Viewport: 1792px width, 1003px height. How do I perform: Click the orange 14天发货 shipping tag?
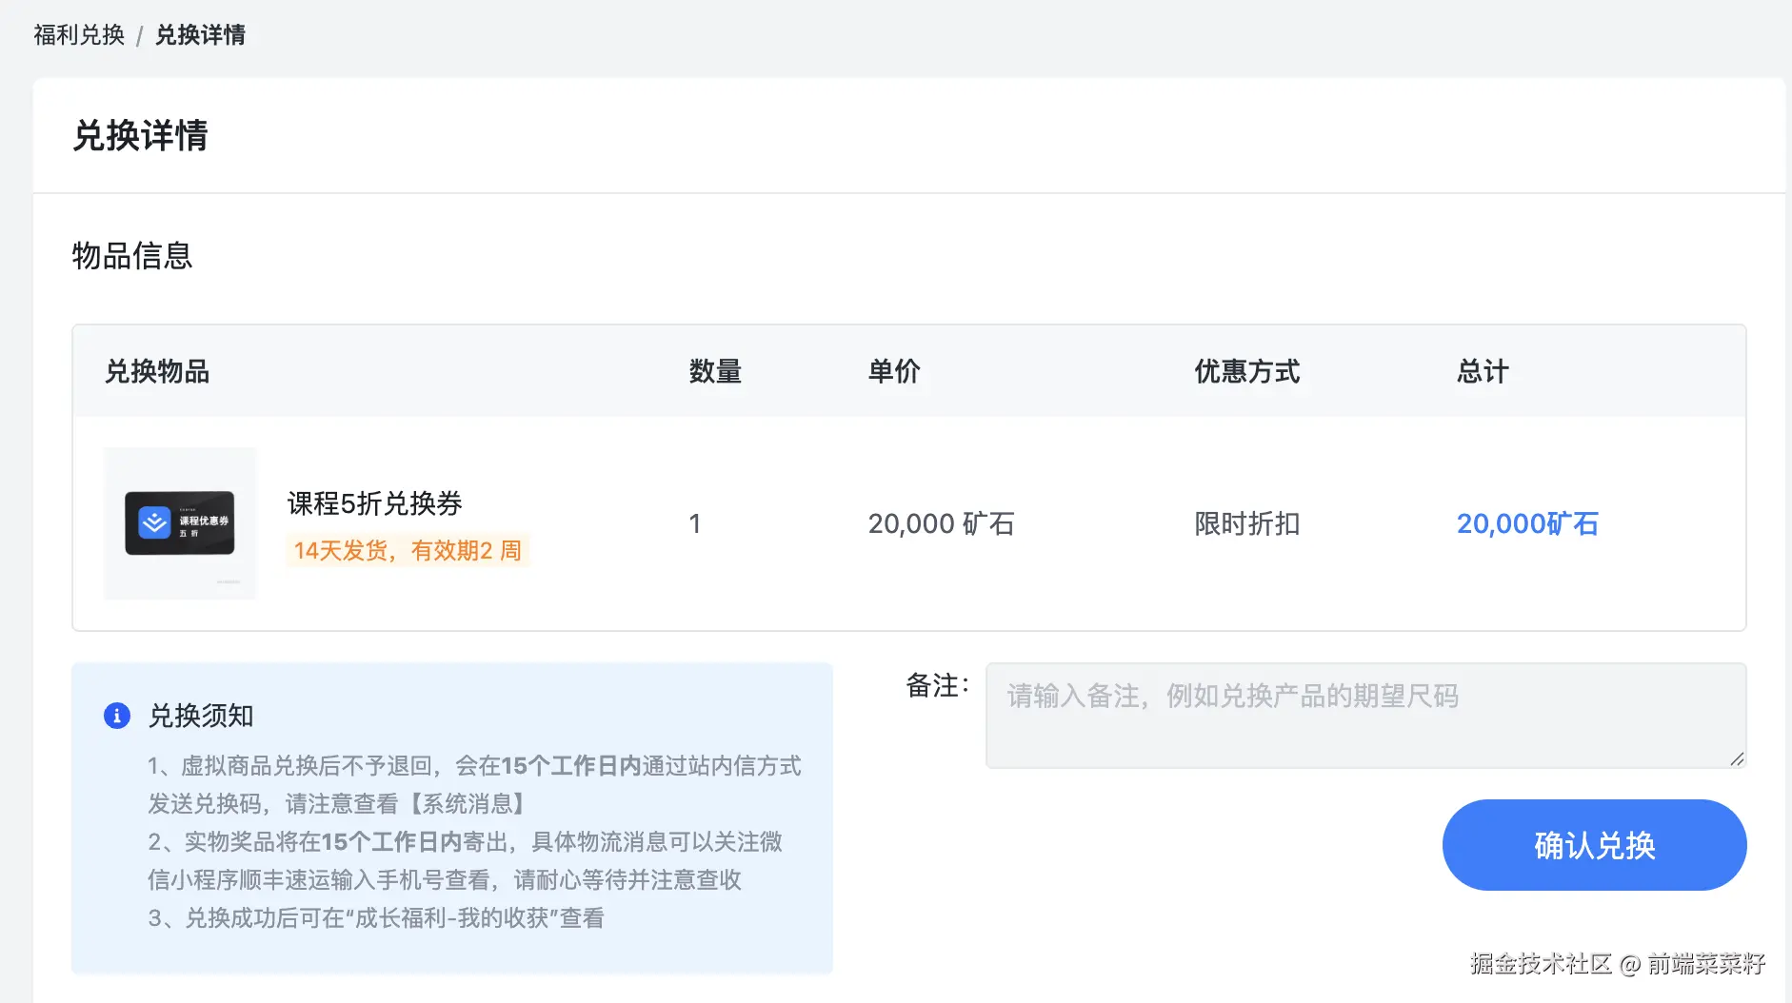408,550
